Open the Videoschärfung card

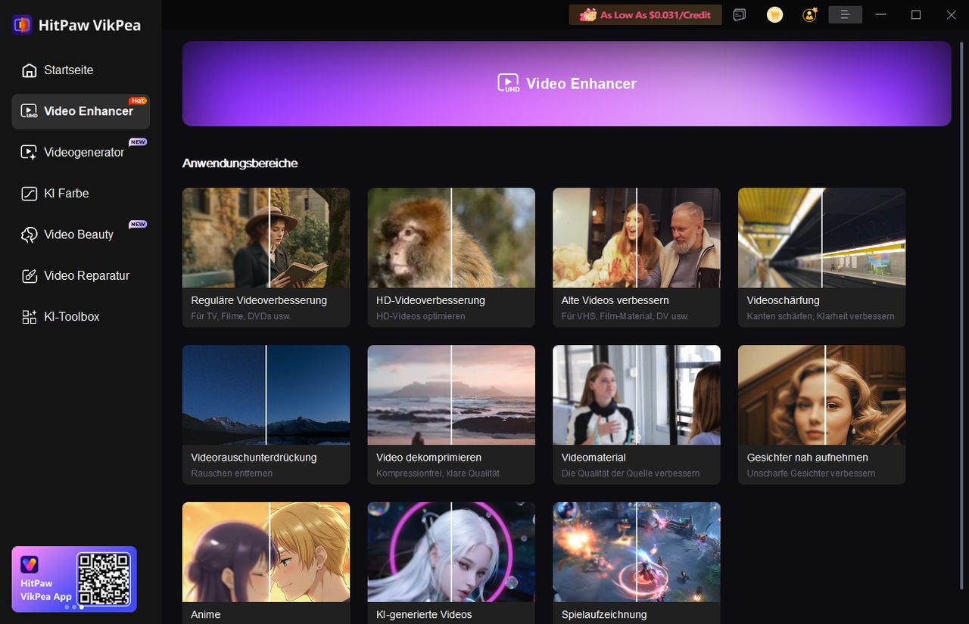point(821,257)
